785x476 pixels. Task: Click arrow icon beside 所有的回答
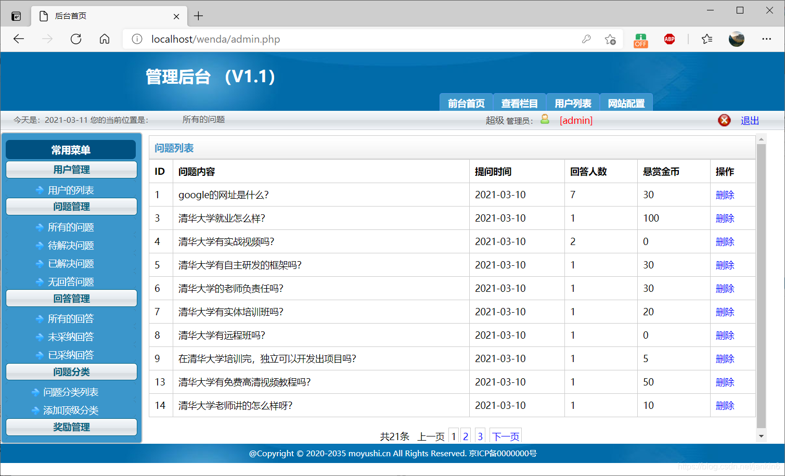(40, 319)
